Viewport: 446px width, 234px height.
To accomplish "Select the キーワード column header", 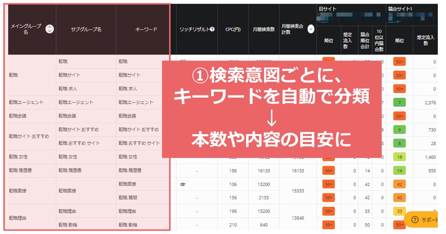I will click(x=146, y=29).
